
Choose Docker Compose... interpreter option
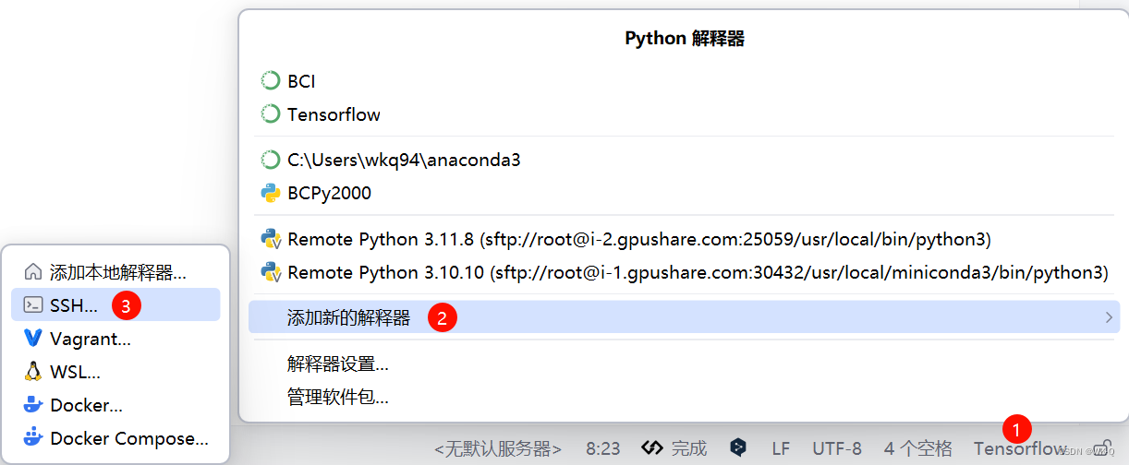click(x=115, y=438)
